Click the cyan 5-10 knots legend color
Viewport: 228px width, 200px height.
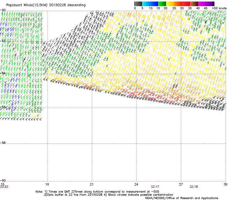point(146,4)
